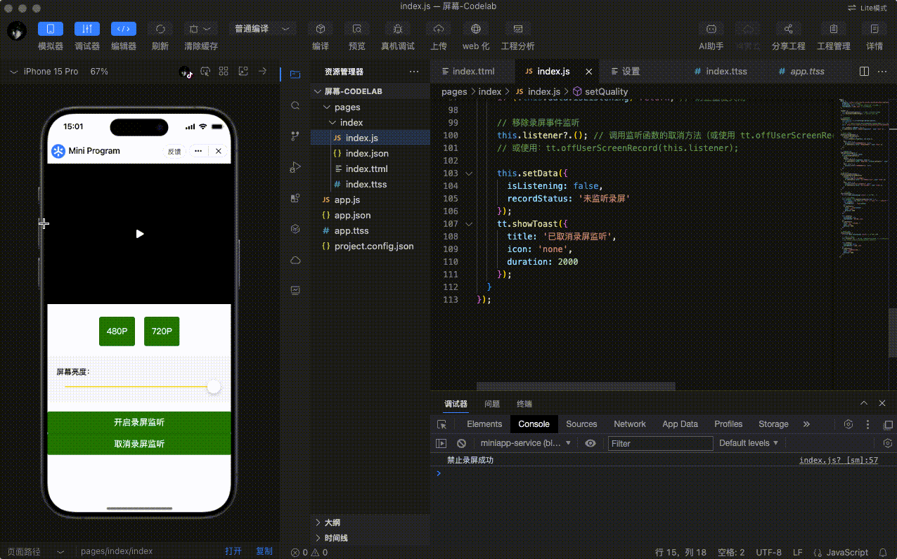Click the 720P quality button in simulator
Image resolution: width=897 pixels, height=559 pixels.
pyautogui.click(x=162, y=331)
